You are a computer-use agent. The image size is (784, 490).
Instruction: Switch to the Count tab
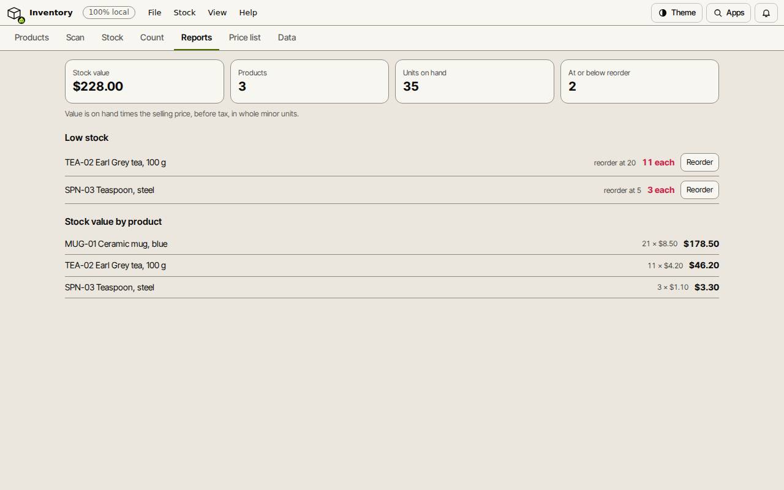point(152,37)
